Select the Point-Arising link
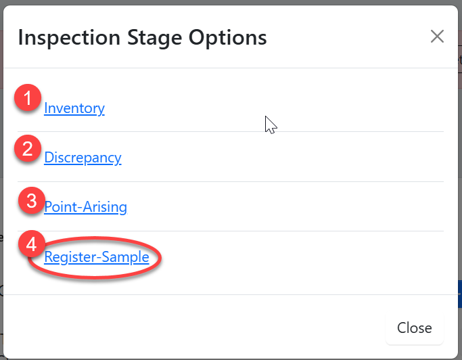 point(85,207)
